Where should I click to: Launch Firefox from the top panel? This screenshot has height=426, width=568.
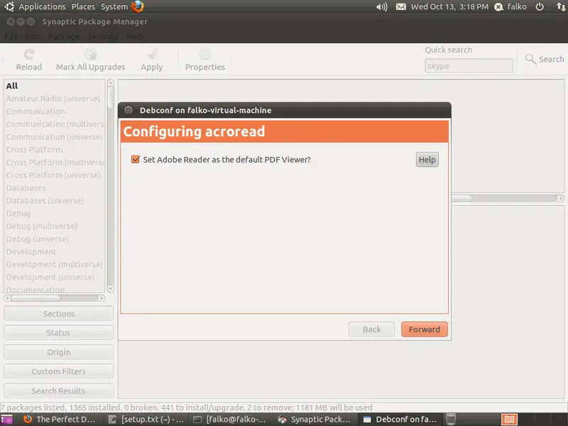pyautogui.click(x=138, y=6)
